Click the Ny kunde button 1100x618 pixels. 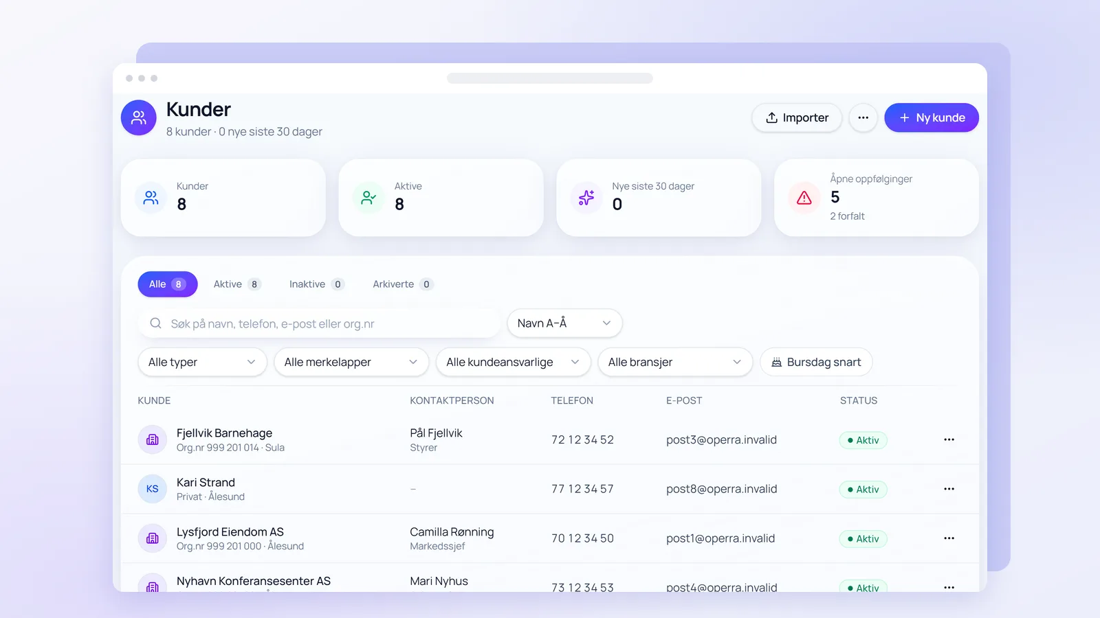pyautogui.click(x=932, y=117)
